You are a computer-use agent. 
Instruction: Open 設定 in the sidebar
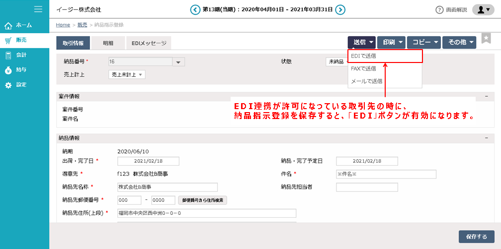(21, 85)
